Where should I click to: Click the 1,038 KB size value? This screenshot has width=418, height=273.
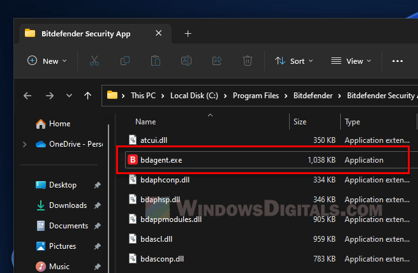(x=322, y=160)
